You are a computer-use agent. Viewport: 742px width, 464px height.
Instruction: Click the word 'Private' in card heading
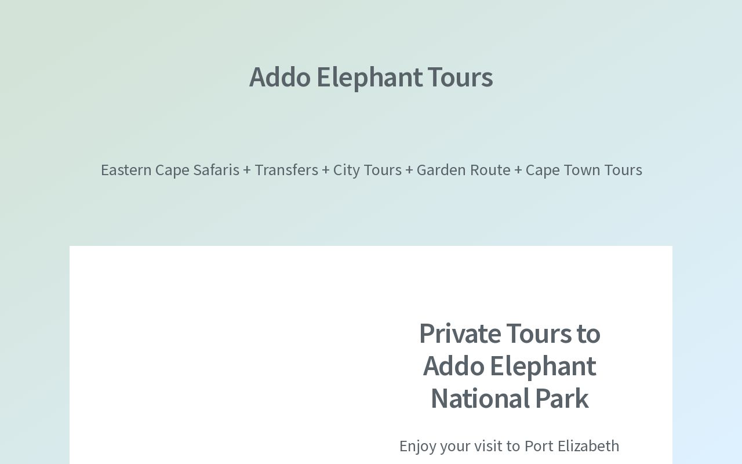pos(460,333)
